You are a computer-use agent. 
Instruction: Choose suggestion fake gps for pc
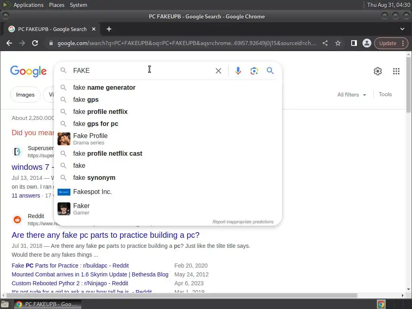(168, 124)
